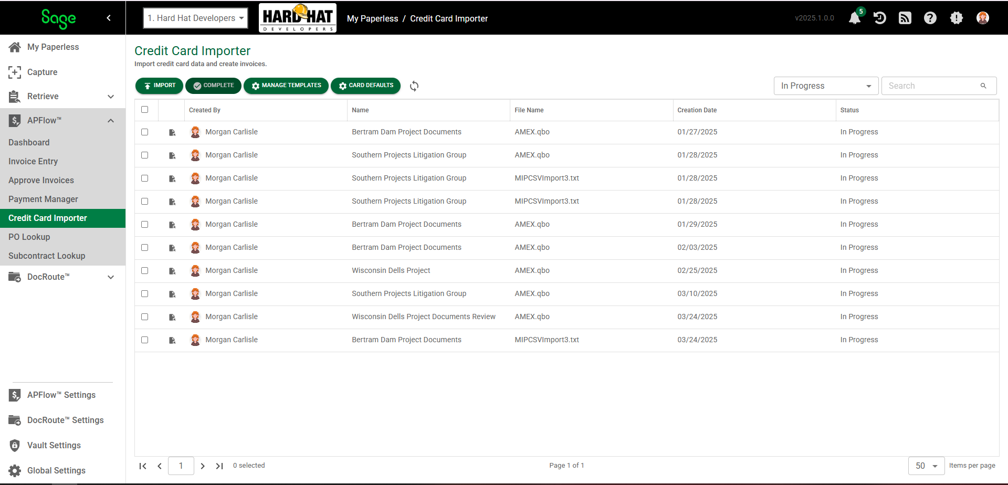Sort by Creation Date column header
This screenshot has width=1008, height=485.
(697, 110)
